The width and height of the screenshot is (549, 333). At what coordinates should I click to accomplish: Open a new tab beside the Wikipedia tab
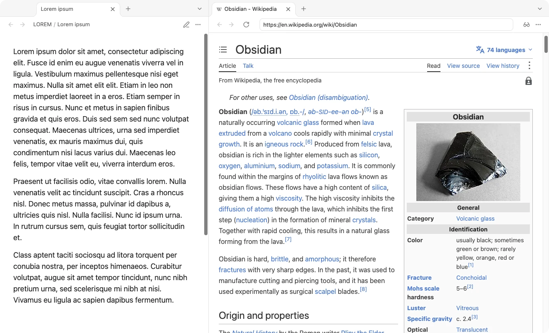tap(304, 9)
